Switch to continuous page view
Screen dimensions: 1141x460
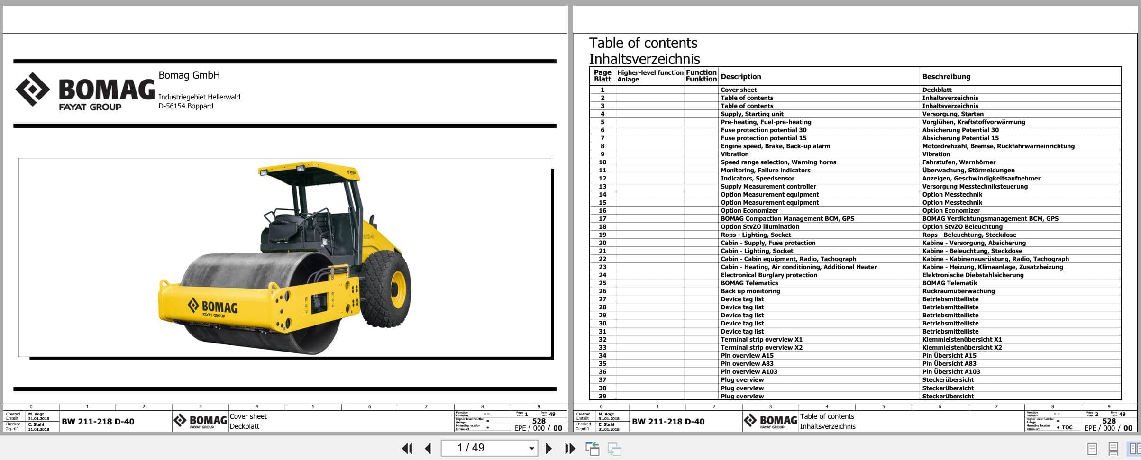1114,448
